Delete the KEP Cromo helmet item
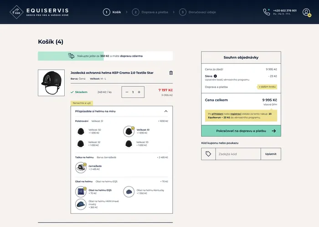 pos(171,72)
